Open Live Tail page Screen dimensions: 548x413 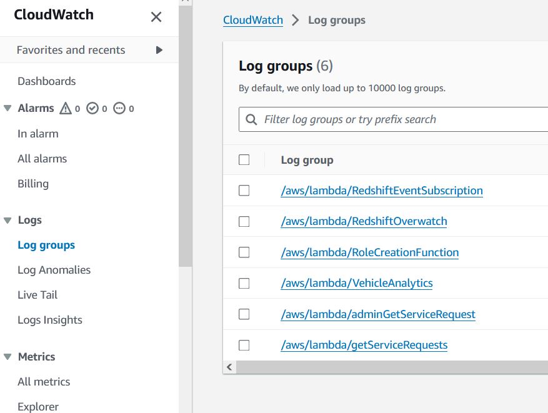pos(37,294)
